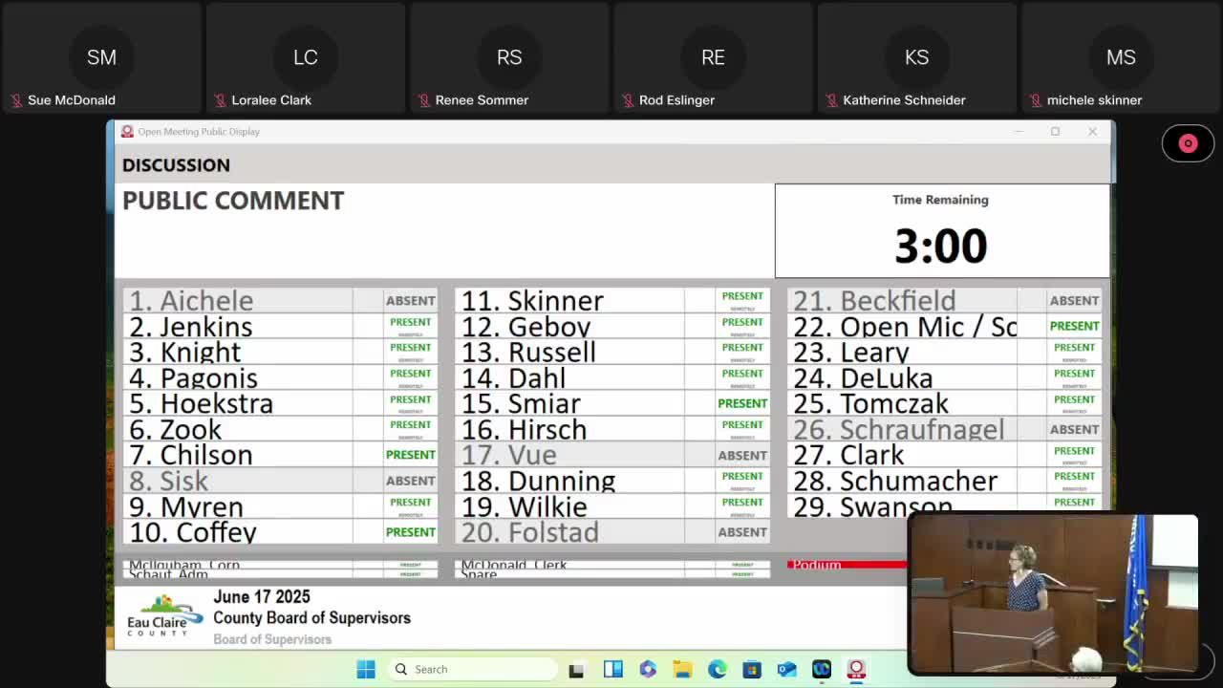Click the red recording indicator button

tap(1188, 143)
